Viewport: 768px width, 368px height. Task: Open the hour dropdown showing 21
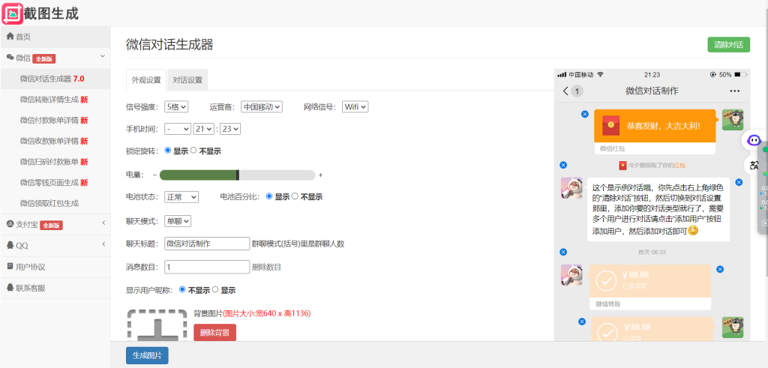[204, 129]
